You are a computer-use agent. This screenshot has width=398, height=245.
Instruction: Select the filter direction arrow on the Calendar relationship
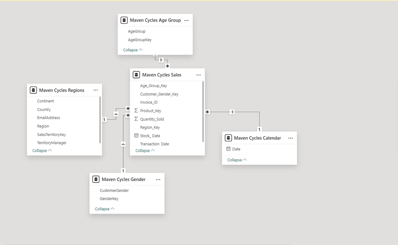pyautogui.click(x=232, y=112)
